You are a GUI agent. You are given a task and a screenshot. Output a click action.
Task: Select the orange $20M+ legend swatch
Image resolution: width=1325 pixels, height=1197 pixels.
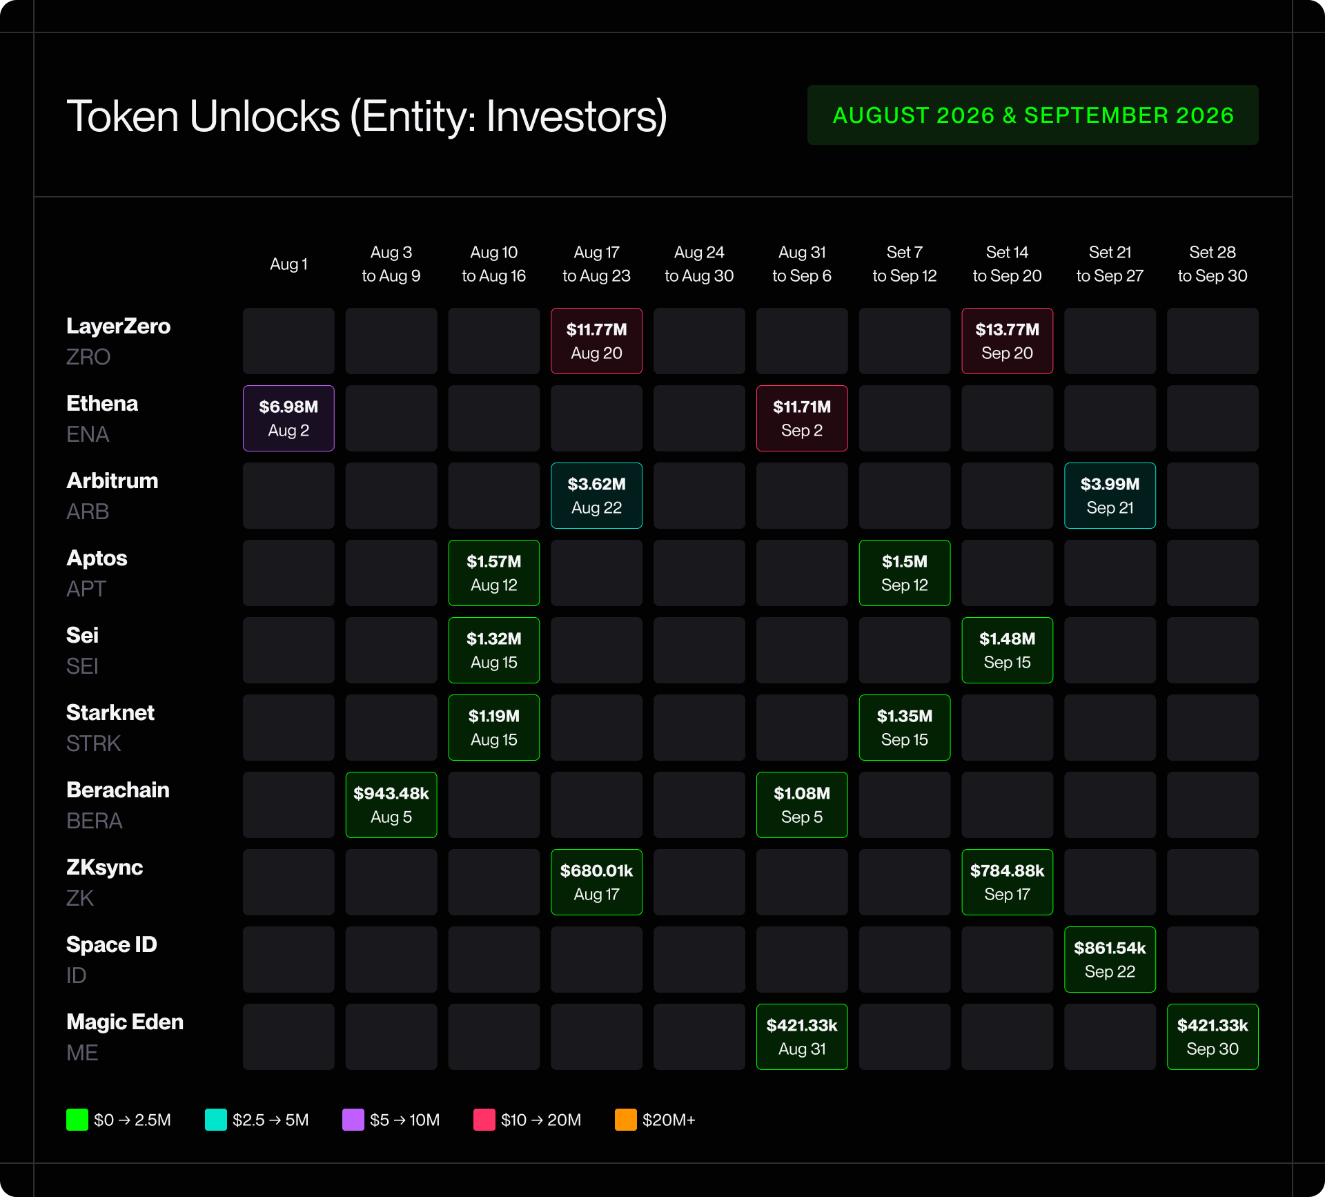626,1119
